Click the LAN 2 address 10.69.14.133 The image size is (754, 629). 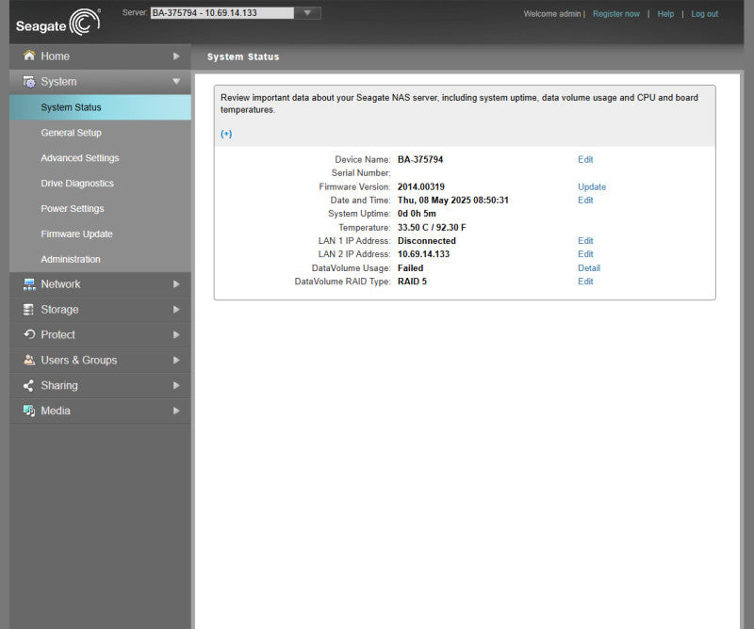click(423, 254)
